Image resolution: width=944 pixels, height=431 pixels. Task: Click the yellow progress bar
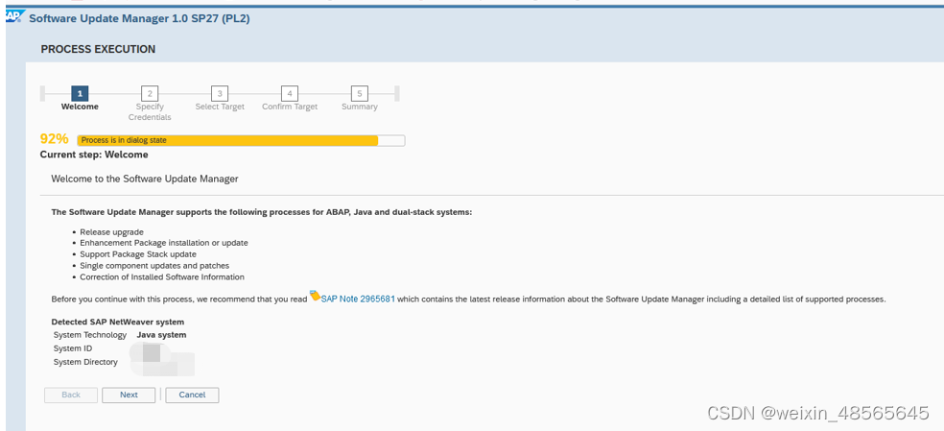click(241, 140)
